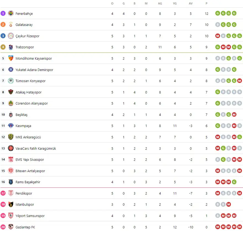Open the Trabzonspor team logo
This screenshot has width=243, height=231.
point(11,47)
